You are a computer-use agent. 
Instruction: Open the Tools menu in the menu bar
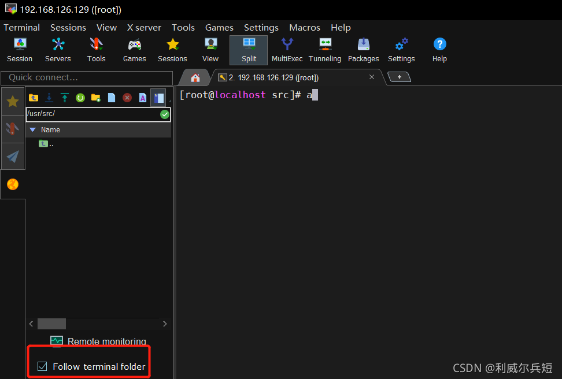[183, 28]
